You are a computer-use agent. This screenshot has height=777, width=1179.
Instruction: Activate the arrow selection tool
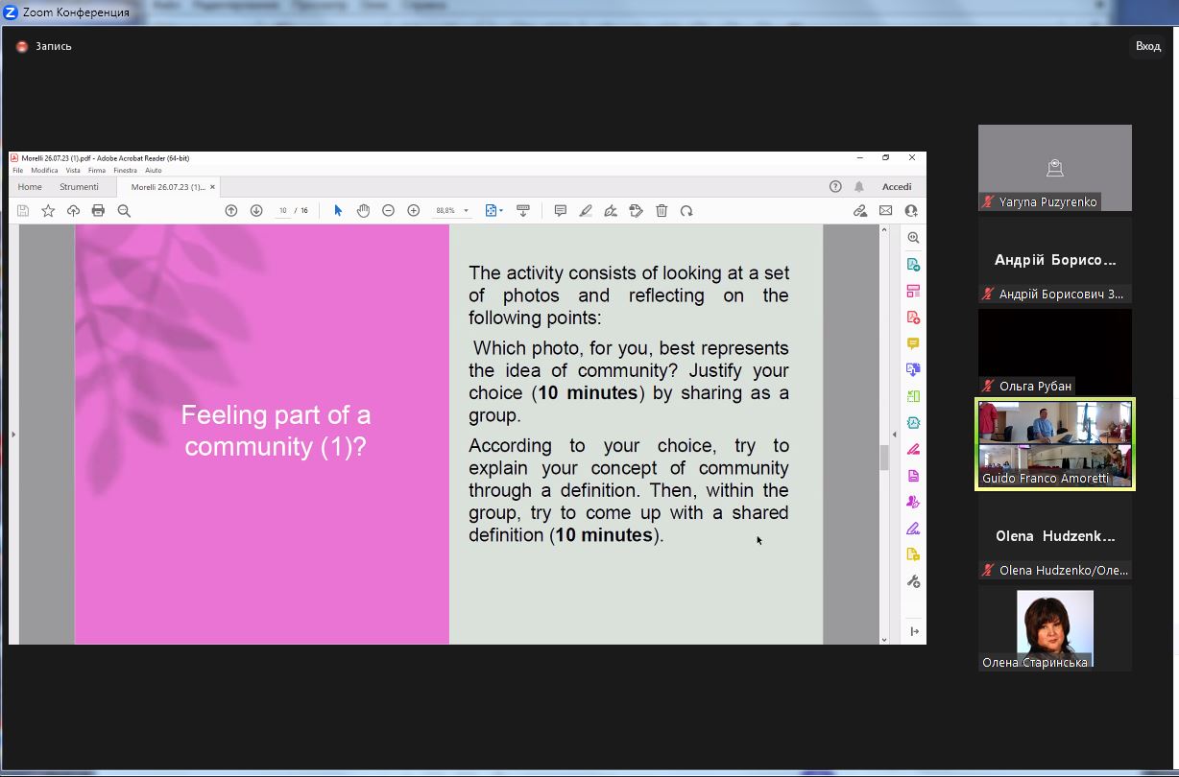tap(338, 211)
